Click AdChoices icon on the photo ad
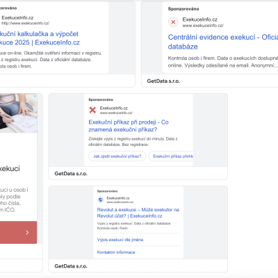278x278 pixels. [x=35, y=96]
